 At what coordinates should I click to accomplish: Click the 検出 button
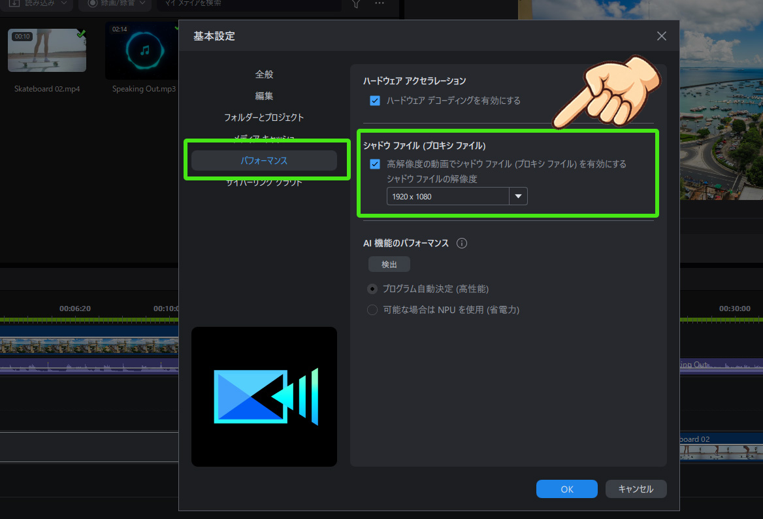point(389,264)
